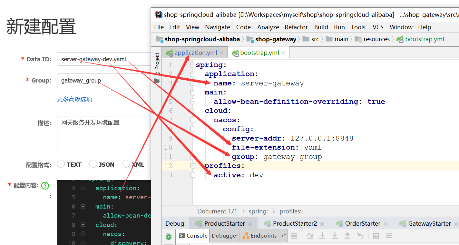Click shop-gateway in the breadcrumb bar
The height and width of the screenshot is (245, 459).
tap(275, 39)
